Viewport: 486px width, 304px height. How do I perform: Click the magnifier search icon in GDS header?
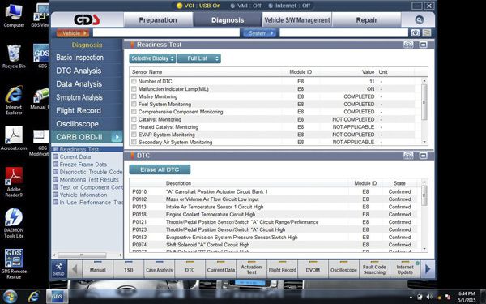[419, 20]
